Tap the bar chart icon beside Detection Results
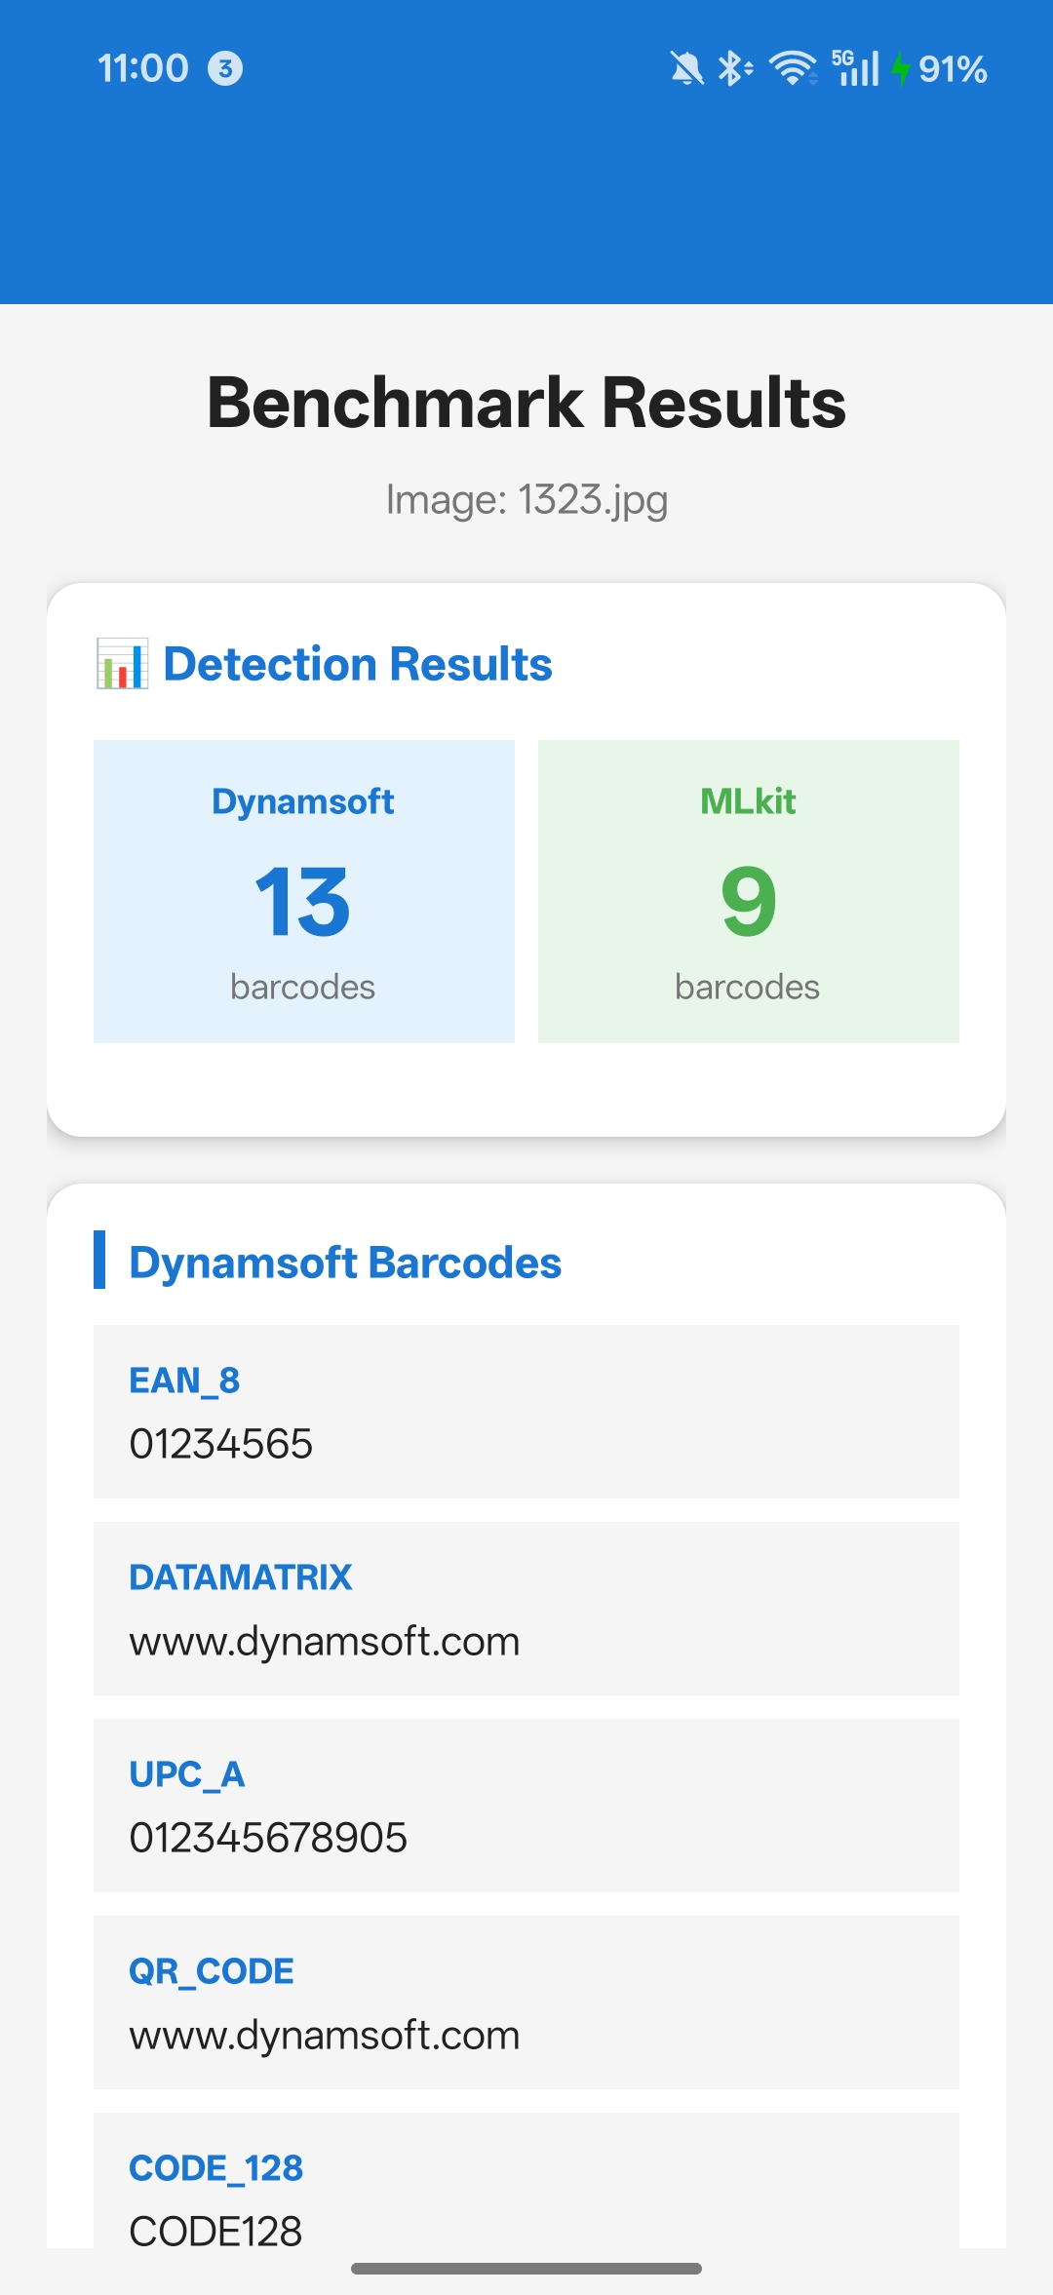Screen dimensions: 1053x2295 click(x=122, y=664)
